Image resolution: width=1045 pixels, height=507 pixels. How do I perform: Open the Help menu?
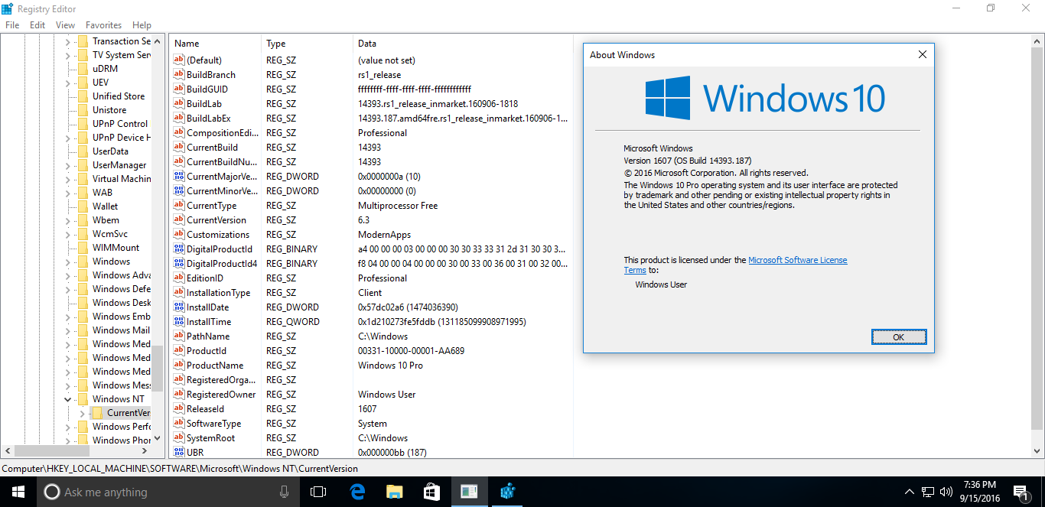[142, 25]
